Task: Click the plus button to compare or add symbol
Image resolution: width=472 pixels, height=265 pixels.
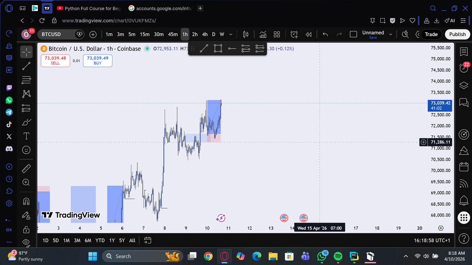Action: pos(93,35)
